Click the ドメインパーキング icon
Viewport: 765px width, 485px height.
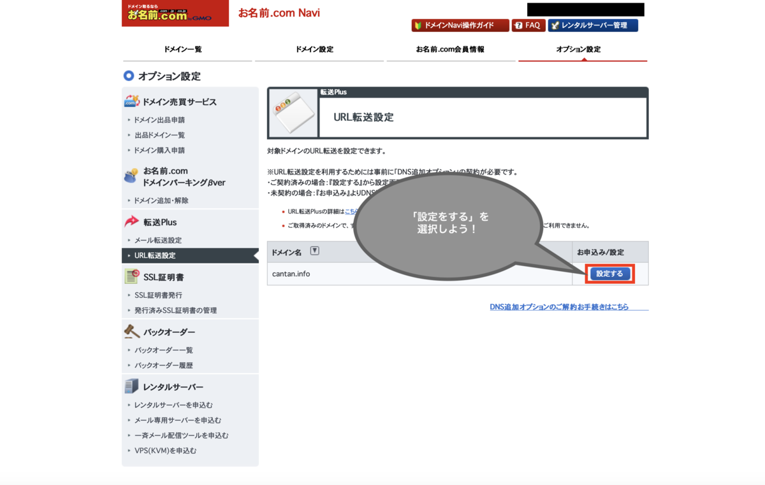(x=131, y=176)
